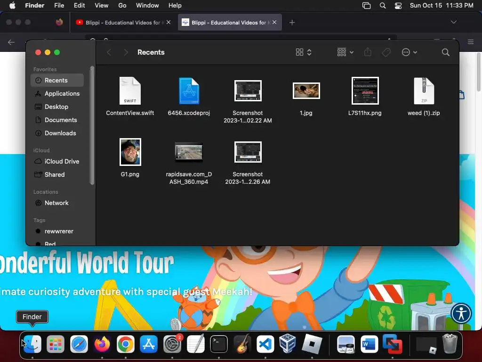Open Launchpad in the Dock

[56, 344]
